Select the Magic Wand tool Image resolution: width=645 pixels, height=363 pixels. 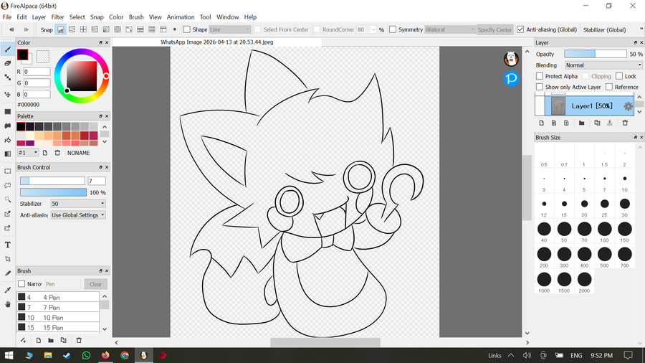pos(7,199)
